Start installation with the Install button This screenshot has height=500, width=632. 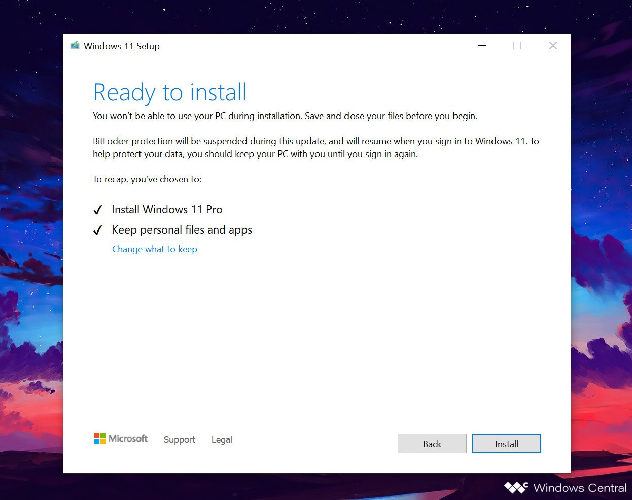[x=506, y=444]
